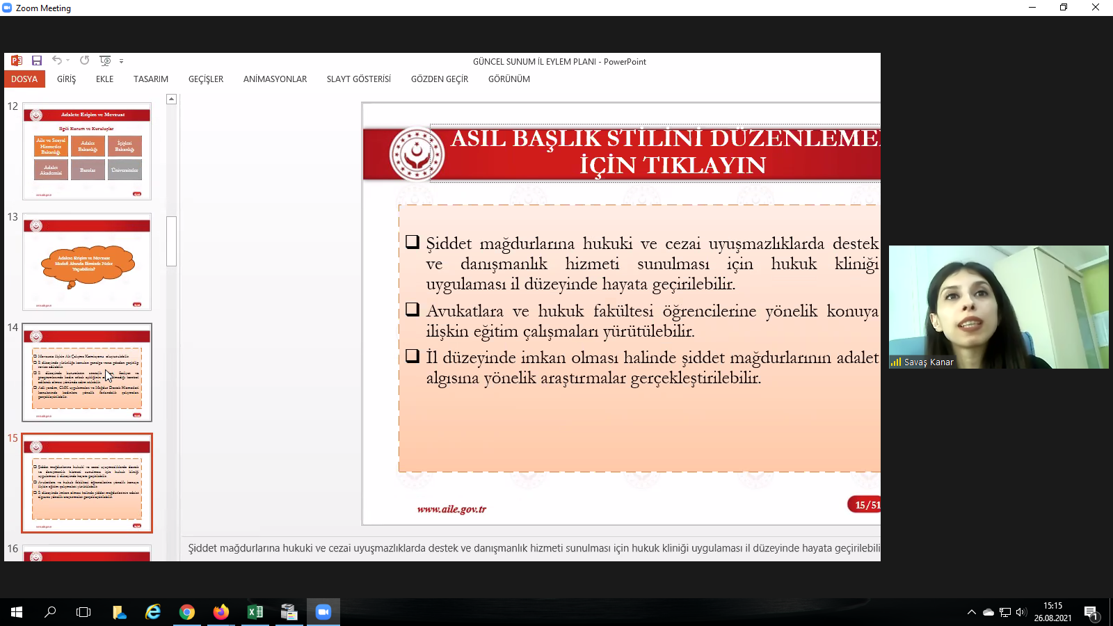Select slide 15 thumbnail
This screenshot has height=626, width=1113.
(x=87, y=483)
